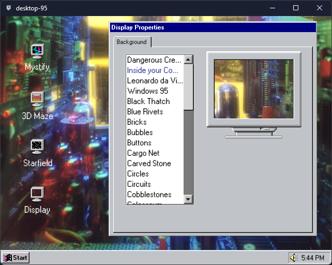Click the wallpaper list scrollbar thumb

[188, 87]
